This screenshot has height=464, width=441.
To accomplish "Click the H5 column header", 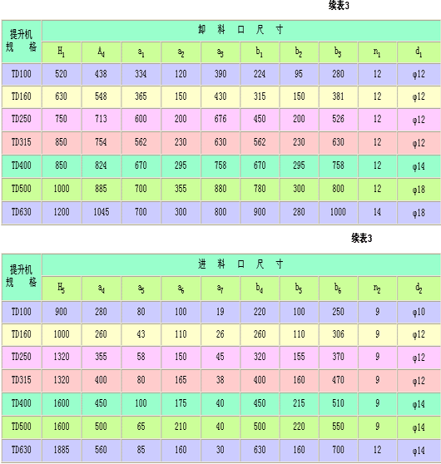I will tap(62, 289).
